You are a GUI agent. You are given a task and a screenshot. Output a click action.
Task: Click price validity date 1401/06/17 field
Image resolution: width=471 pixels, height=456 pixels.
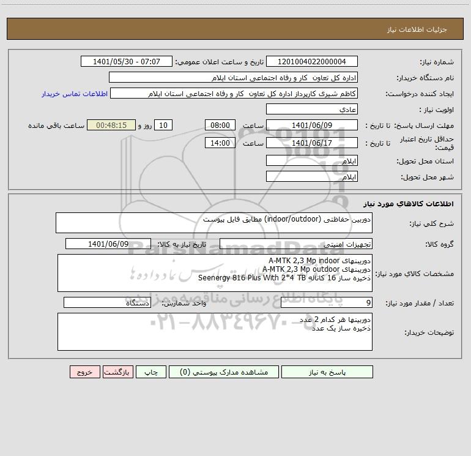point(312,143)
